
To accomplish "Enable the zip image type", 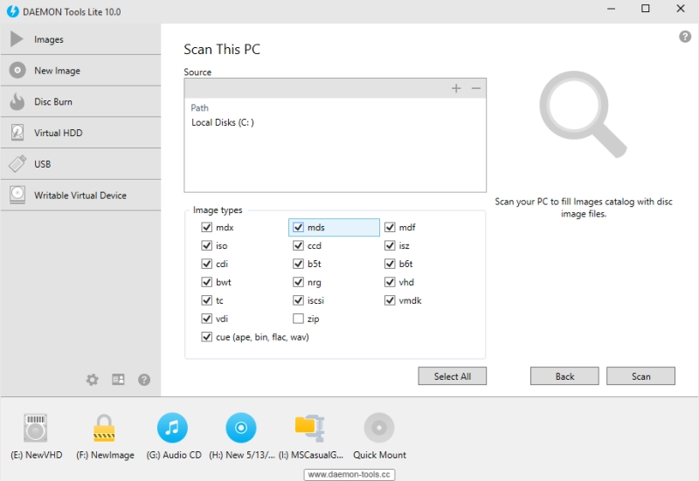I will tap(298, 319).
